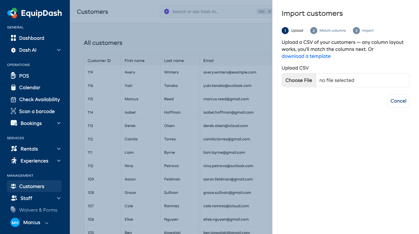The height and width of the screenshot is (234, 419).
Task: Click the Choose File button
Action: [299, 80]
